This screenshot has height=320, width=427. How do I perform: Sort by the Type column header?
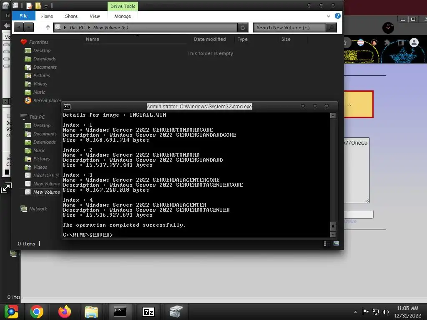[242, 39]
